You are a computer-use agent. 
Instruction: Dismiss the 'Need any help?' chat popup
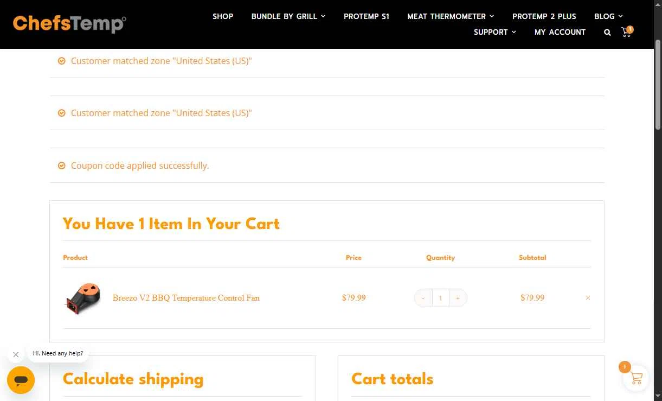point(16,354)
